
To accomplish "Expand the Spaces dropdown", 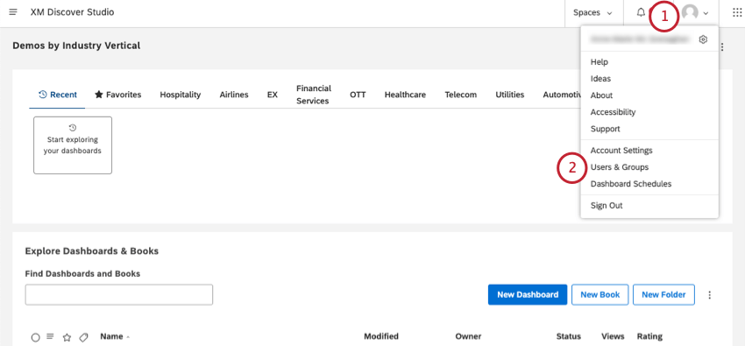I will click(593, 13).
